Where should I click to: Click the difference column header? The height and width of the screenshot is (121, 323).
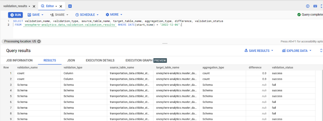tap(255, 67)
